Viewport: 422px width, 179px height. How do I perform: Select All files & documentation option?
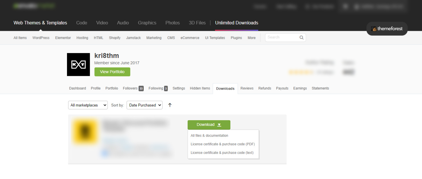point(209,136)
